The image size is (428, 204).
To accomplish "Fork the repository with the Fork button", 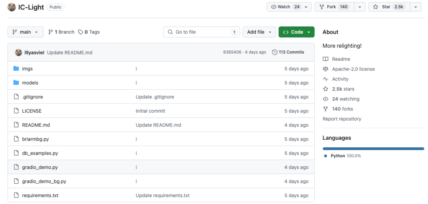I will click(334, 7).
